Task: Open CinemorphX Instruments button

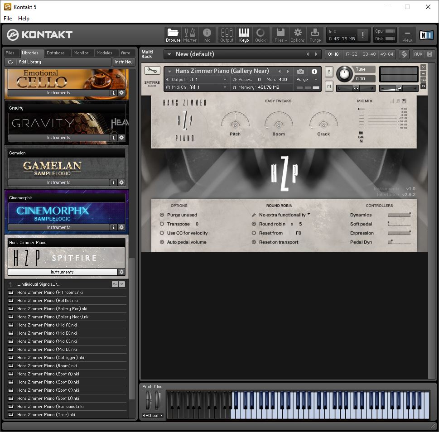Action: pyautogui.click(x=58, y=227)
